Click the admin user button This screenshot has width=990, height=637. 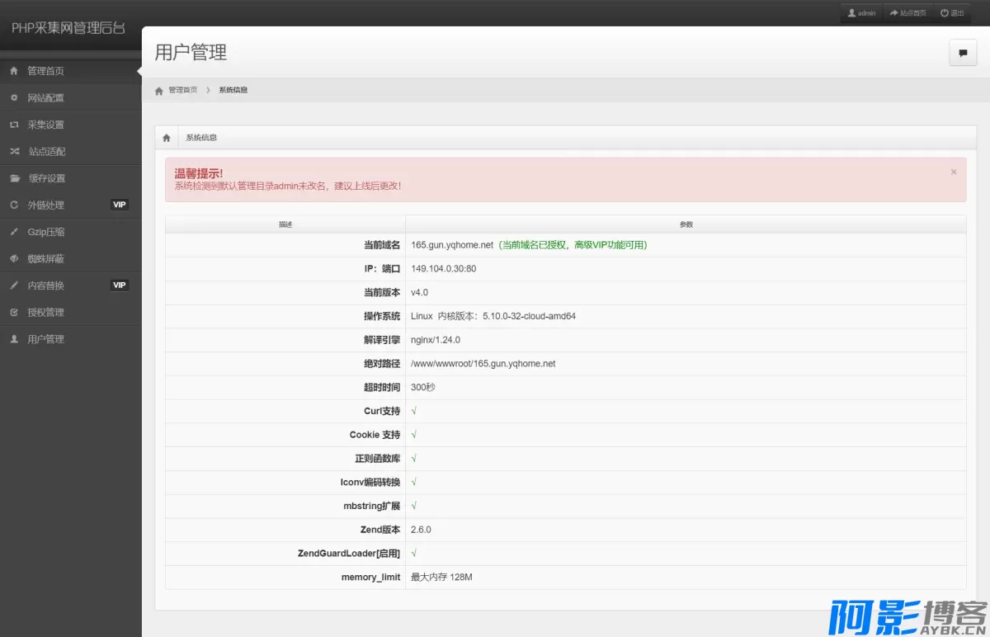(861, 13)
